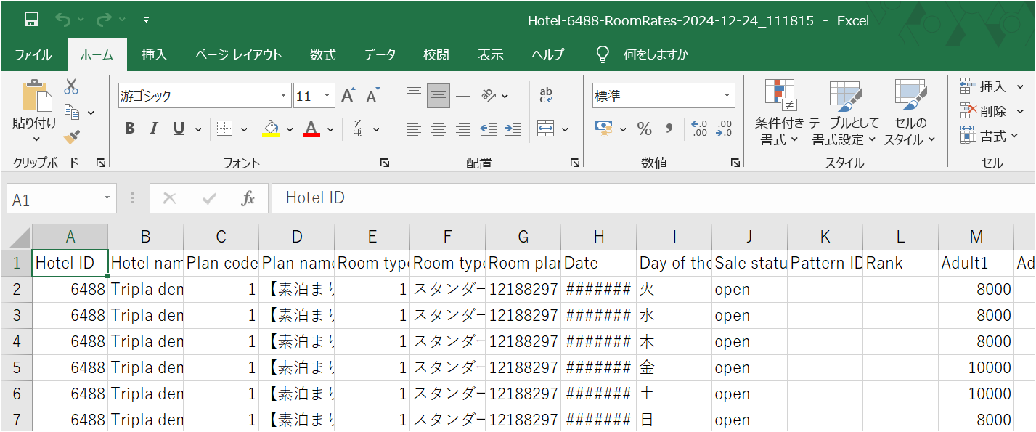Click the phonetic guide (furigana) icon
Viewport: 1036px width, 432px height.
pos(358,129)
